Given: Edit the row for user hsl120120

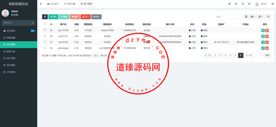Looking at the screenshot, I should click(263, 42).
